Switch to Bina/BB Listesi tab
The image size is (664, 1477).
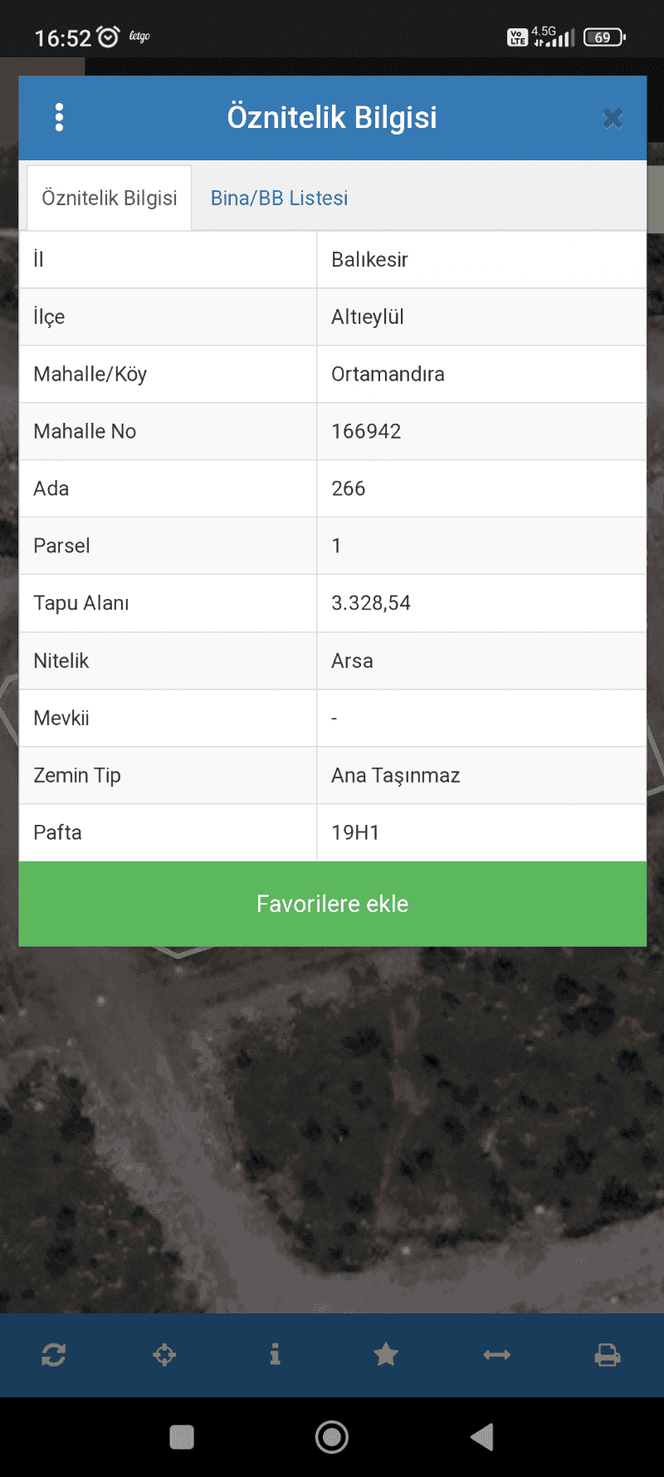279,198
